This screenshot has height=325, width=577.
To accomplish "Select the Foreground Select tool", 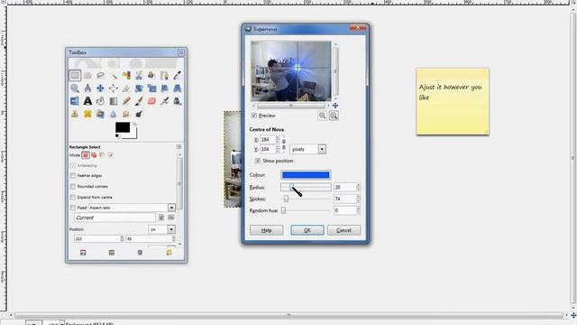I will click(151, 76).
